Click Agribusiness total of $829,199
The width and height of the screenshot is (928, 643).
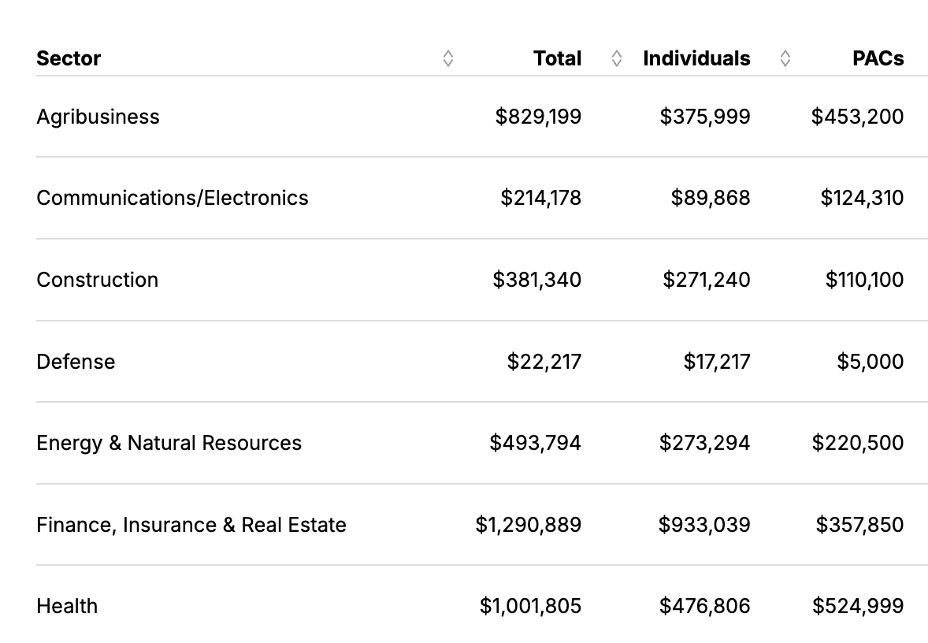point(538,117)
